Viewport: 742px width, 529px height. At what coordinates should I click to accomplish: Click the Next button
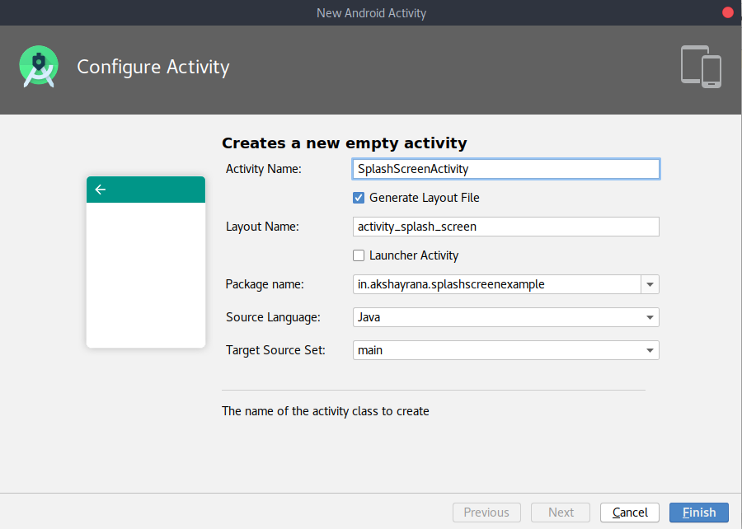click(x=561, y=513)
